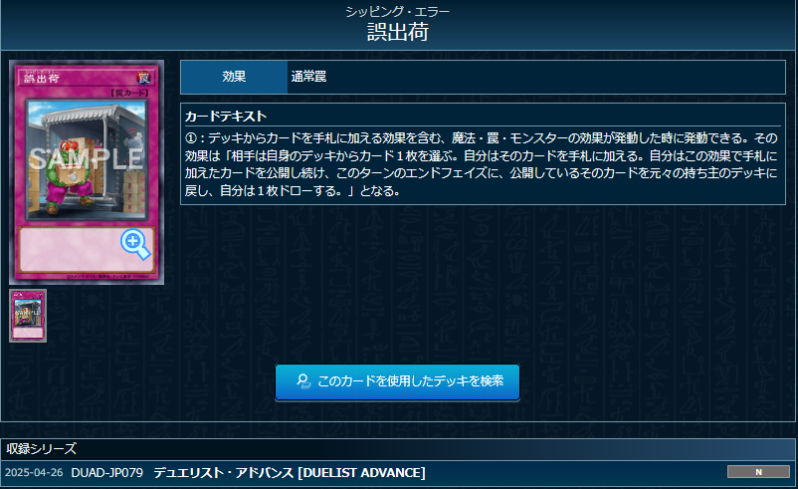Click the 通常罠 card type text
The image size is (798, 489).
click(x=308, y=77)
